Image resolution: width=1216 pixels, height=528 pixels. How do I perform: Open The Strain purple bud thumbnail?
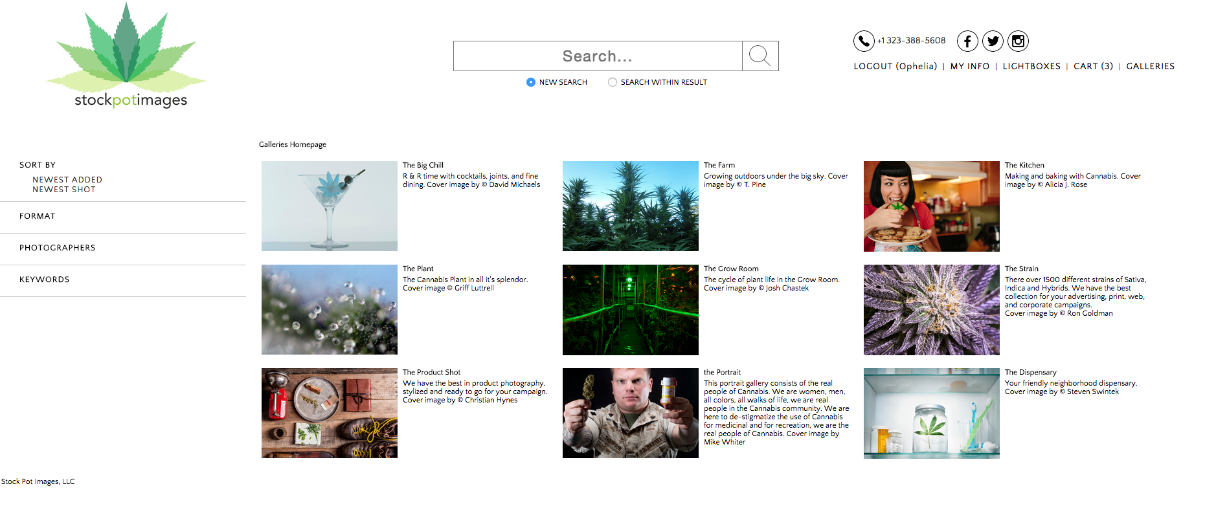click(932, 310)
